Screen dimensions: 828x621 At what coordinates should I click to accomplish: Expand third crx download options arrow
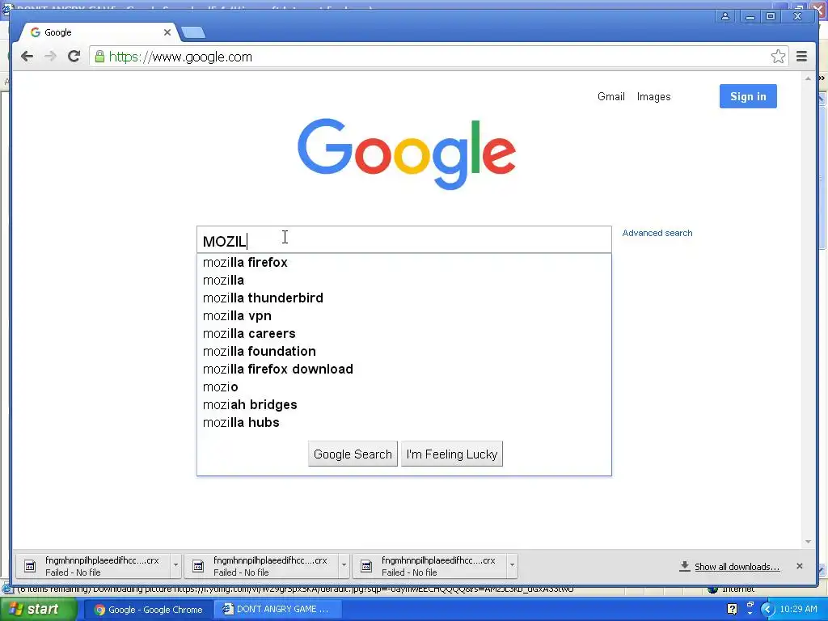click(512, 566)
